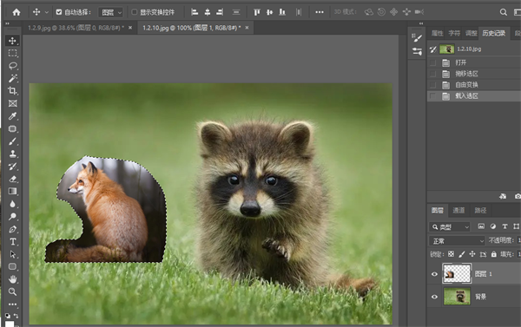Viewport: 521px width, 327px height.
Task: Select the Blur tool
Action: [13, 204]
